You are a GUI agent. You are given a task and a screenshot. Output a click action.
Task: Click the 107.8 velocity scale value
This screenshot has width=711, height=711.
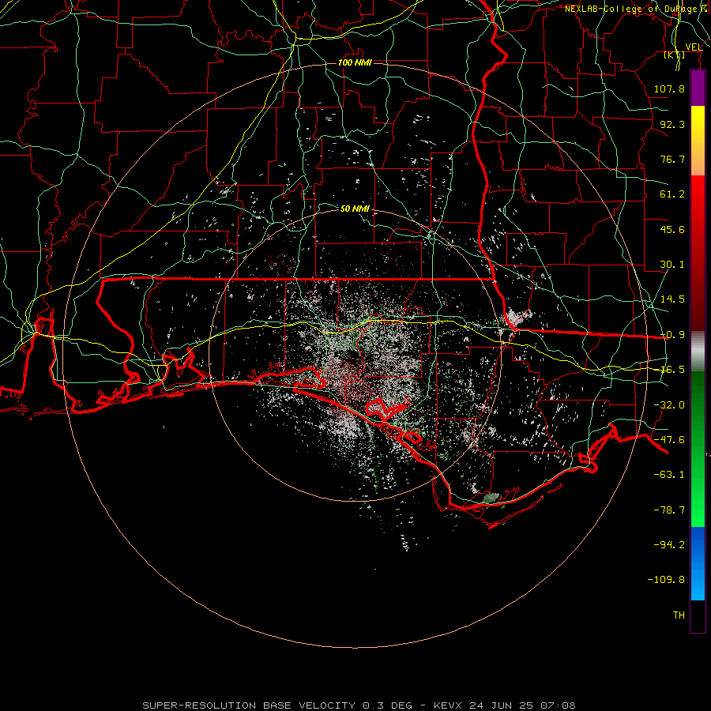click(669, 88)
